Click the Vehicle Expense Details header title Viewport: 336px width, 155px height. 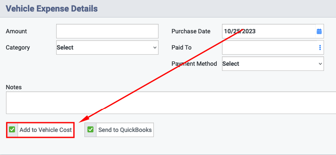pos(51,9)
